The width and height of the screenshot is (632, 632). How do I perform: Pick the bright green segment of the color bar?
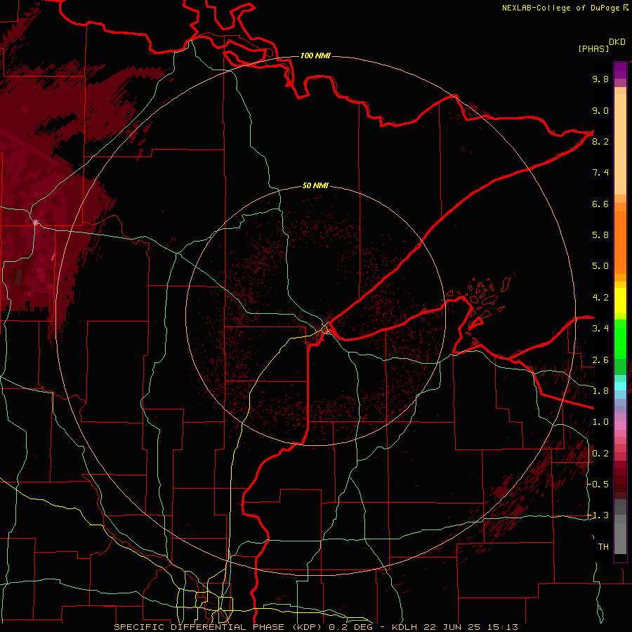pos(620,338)
